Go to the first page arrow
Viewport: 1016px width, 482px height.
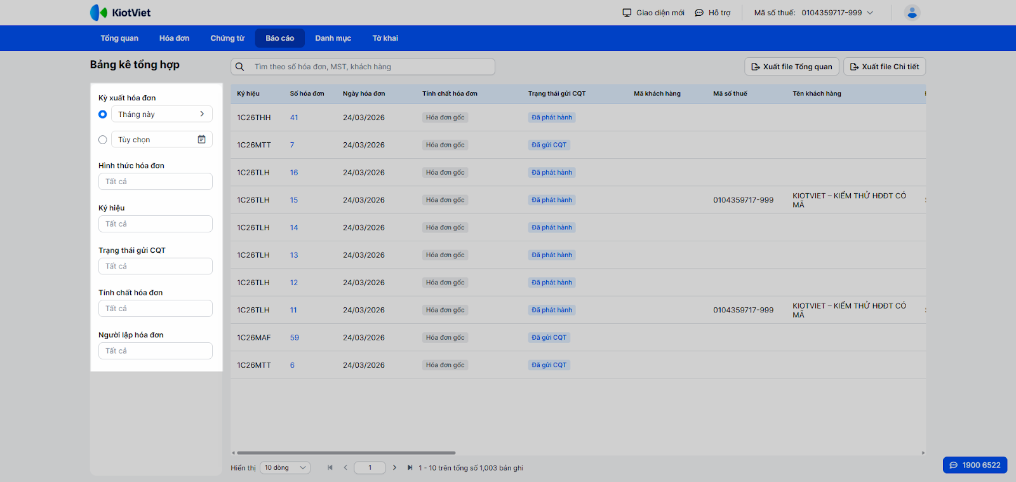click(330, 468)
